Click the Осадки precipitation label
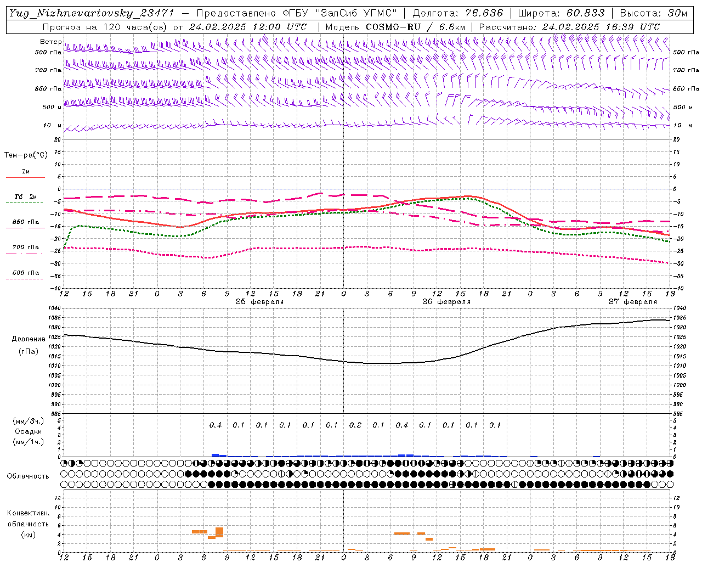Viewport: 702px width, 562px height. click(29, 431)
